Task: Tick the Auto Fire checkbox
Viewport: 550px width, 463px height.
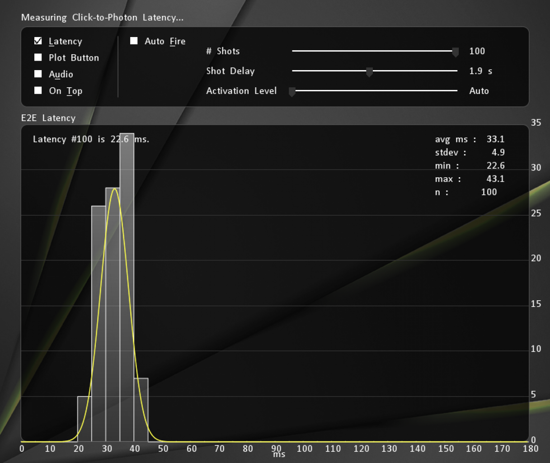Action: click(134, 41)
